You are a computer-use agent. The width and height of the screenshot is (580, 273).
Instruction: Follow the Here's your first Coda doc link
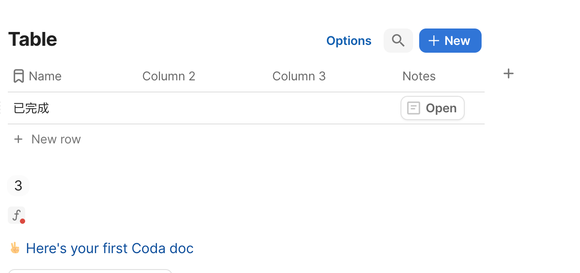tap(110, 248)
